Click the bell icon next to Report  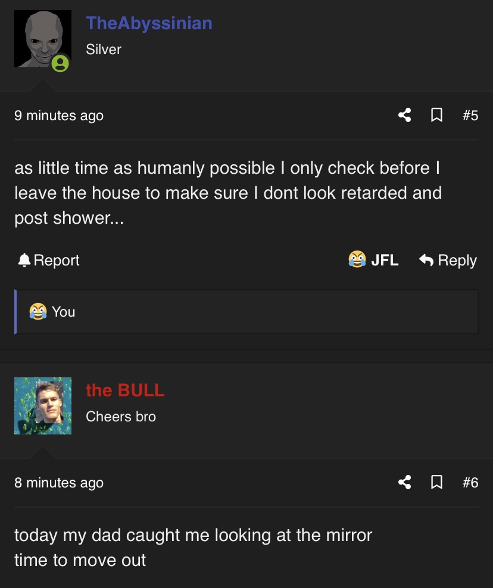[24, 260]
